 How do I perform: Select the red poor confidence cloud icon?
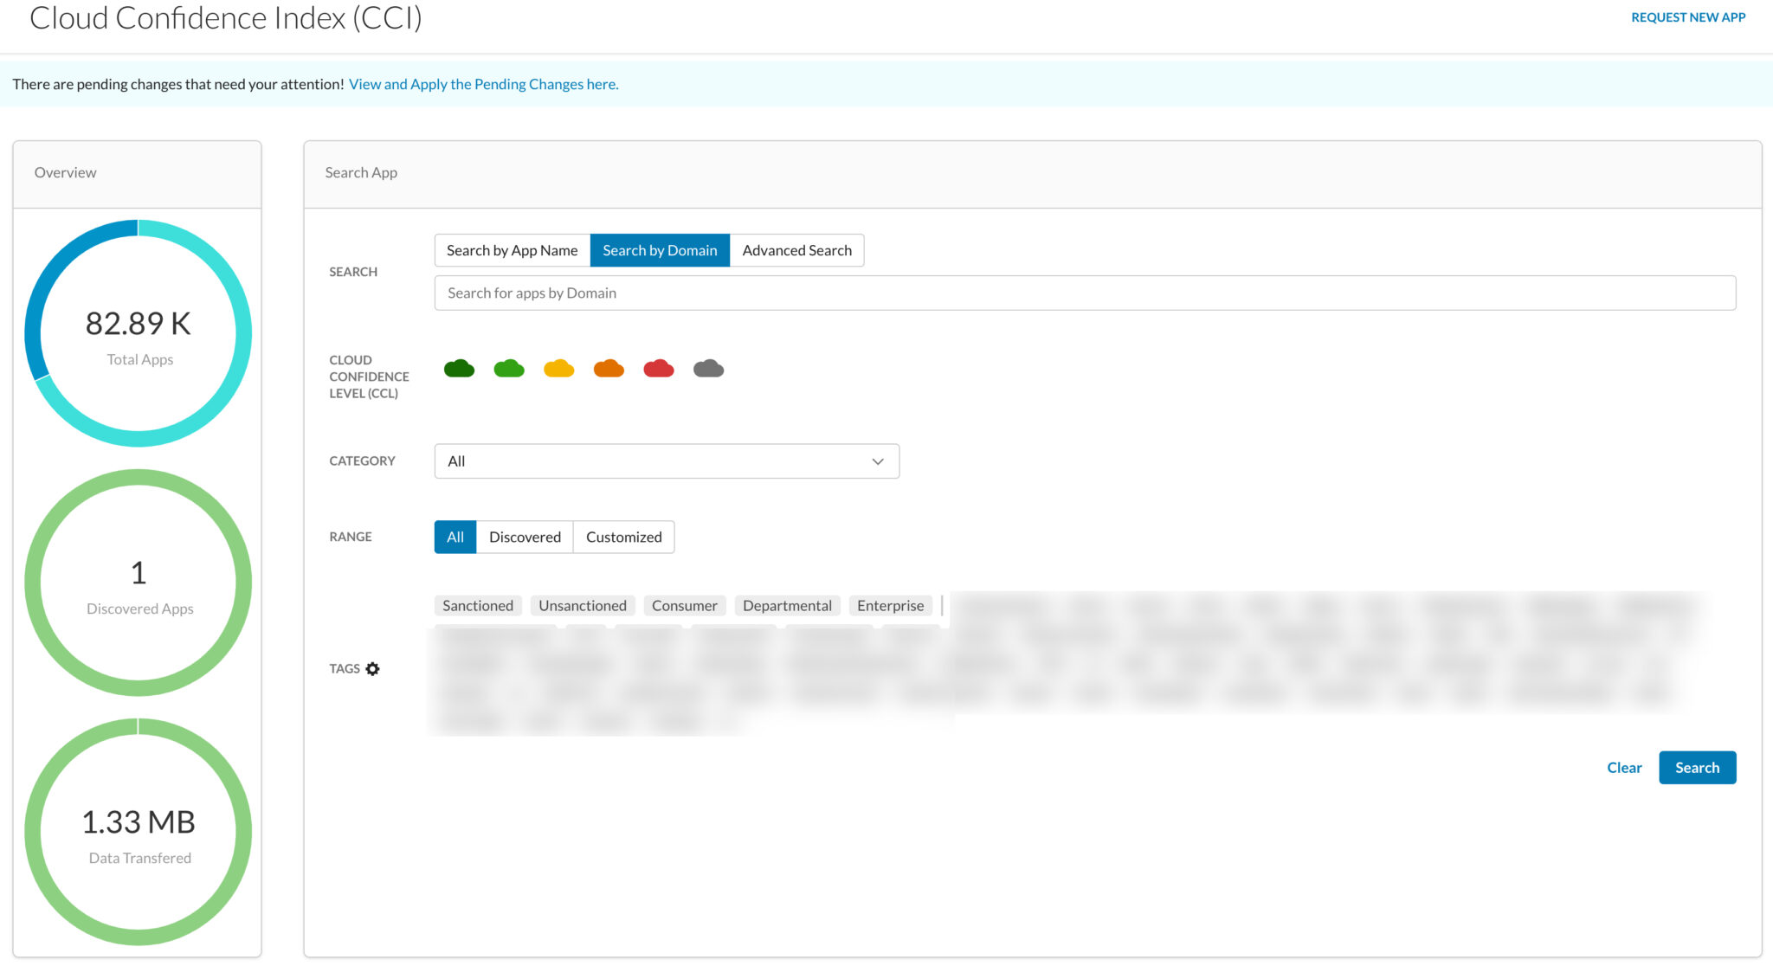click(659, 368)
